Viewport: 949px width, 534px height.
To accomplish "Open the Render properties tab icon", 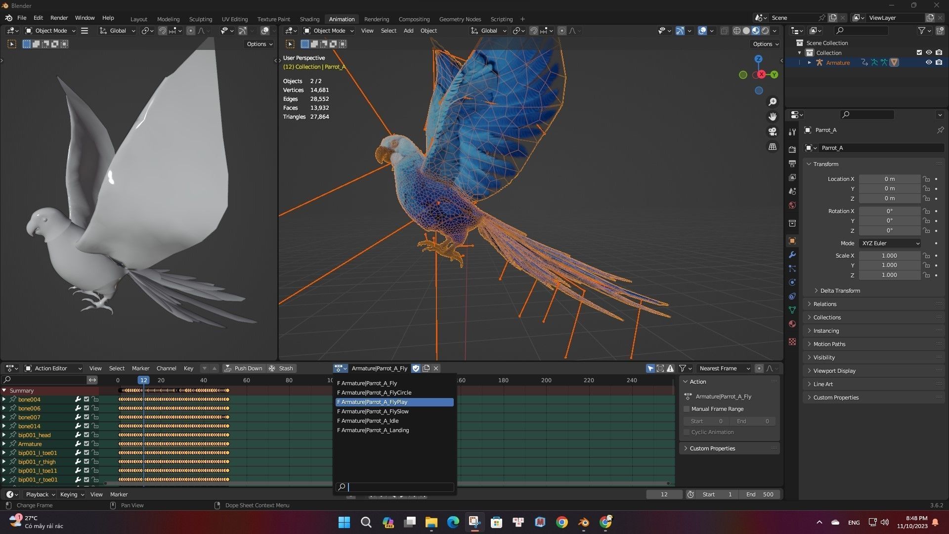I will [792, 149].
